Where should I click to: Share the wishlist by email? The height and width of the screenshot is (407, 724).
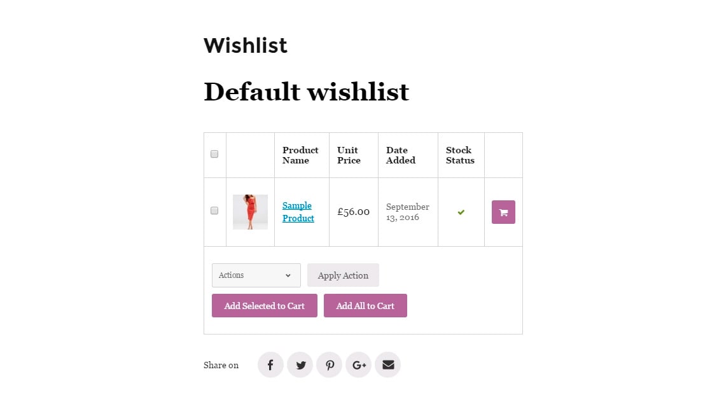pyautogui.click(x=387, y=365)
